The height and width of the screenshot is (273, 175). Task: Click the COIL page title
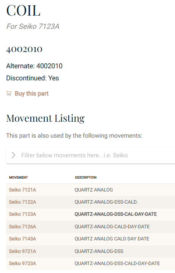(23, 11)
